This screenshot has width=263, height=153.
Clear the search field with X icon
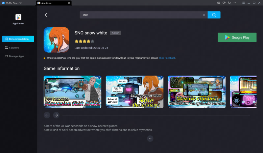tap(204, 15)
